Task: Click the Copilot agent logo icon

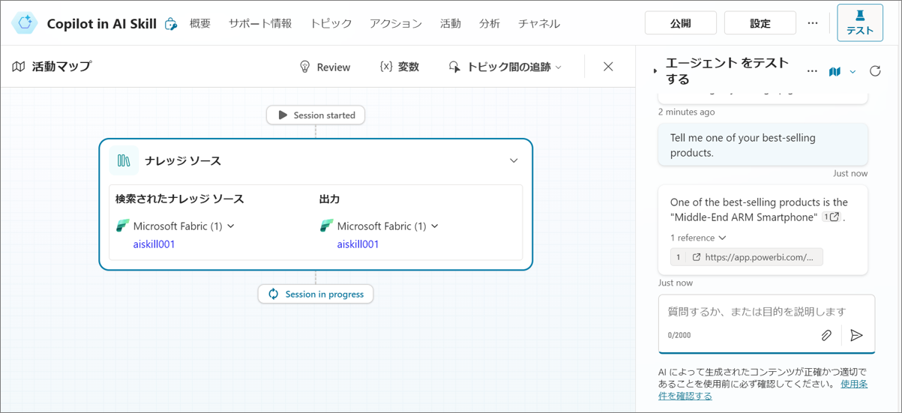Action: pos(25,23)
